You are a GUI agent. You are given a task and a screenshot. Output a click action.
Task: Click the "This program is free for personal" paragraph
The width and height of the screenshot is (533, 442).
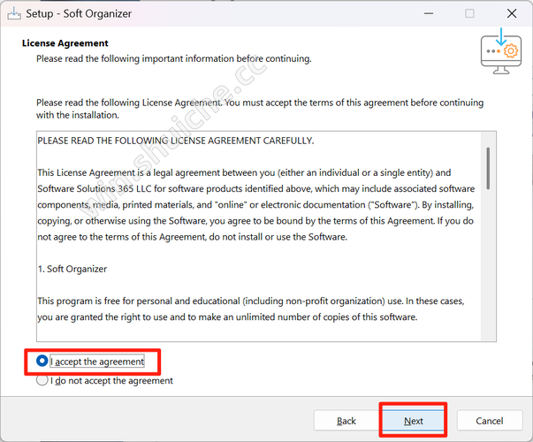256,309
